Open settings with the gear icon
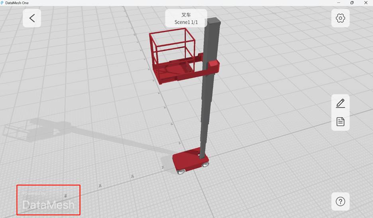This screenshot has height=218, width=373. pyautogui.click(x=340, y=18)
